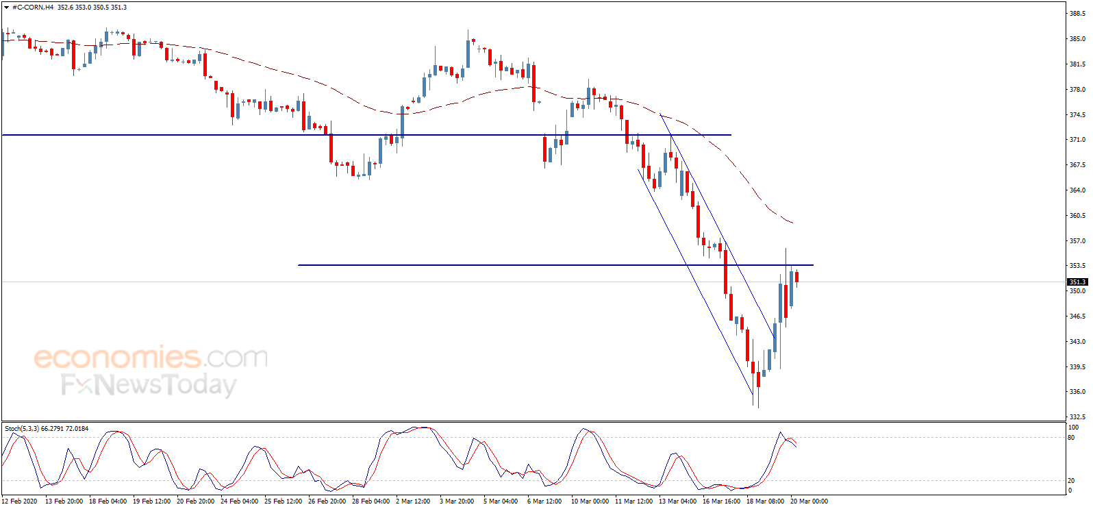Click the 357.0 price scale label

(1077, 241)
